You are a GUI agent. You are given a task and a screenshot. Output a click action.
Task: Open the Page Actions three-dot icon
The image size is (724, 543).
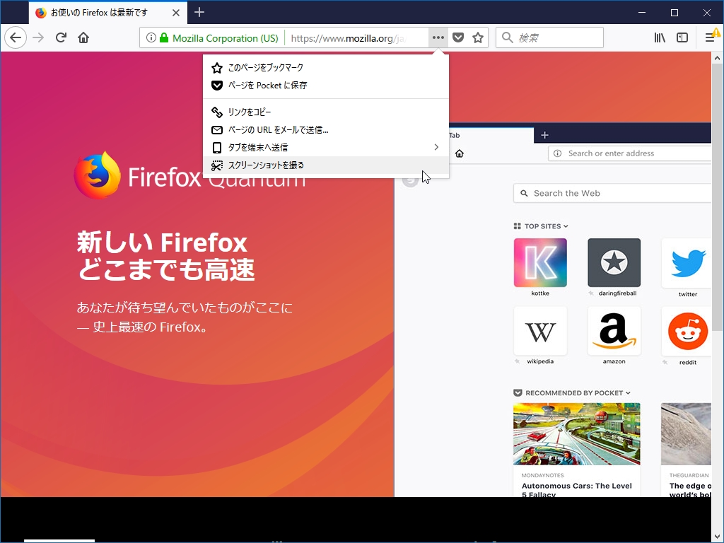coord(438,37)
